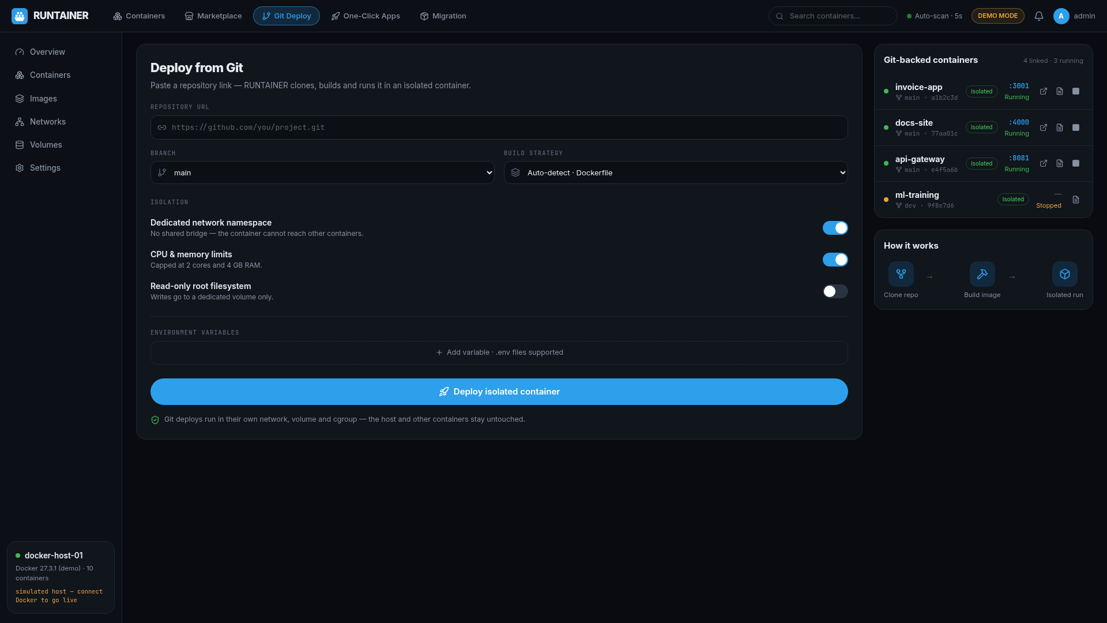1107x623 pixels.
Task: Click the docker-host-01 host card
Action: pyautogui.click(x=61, y=577)
